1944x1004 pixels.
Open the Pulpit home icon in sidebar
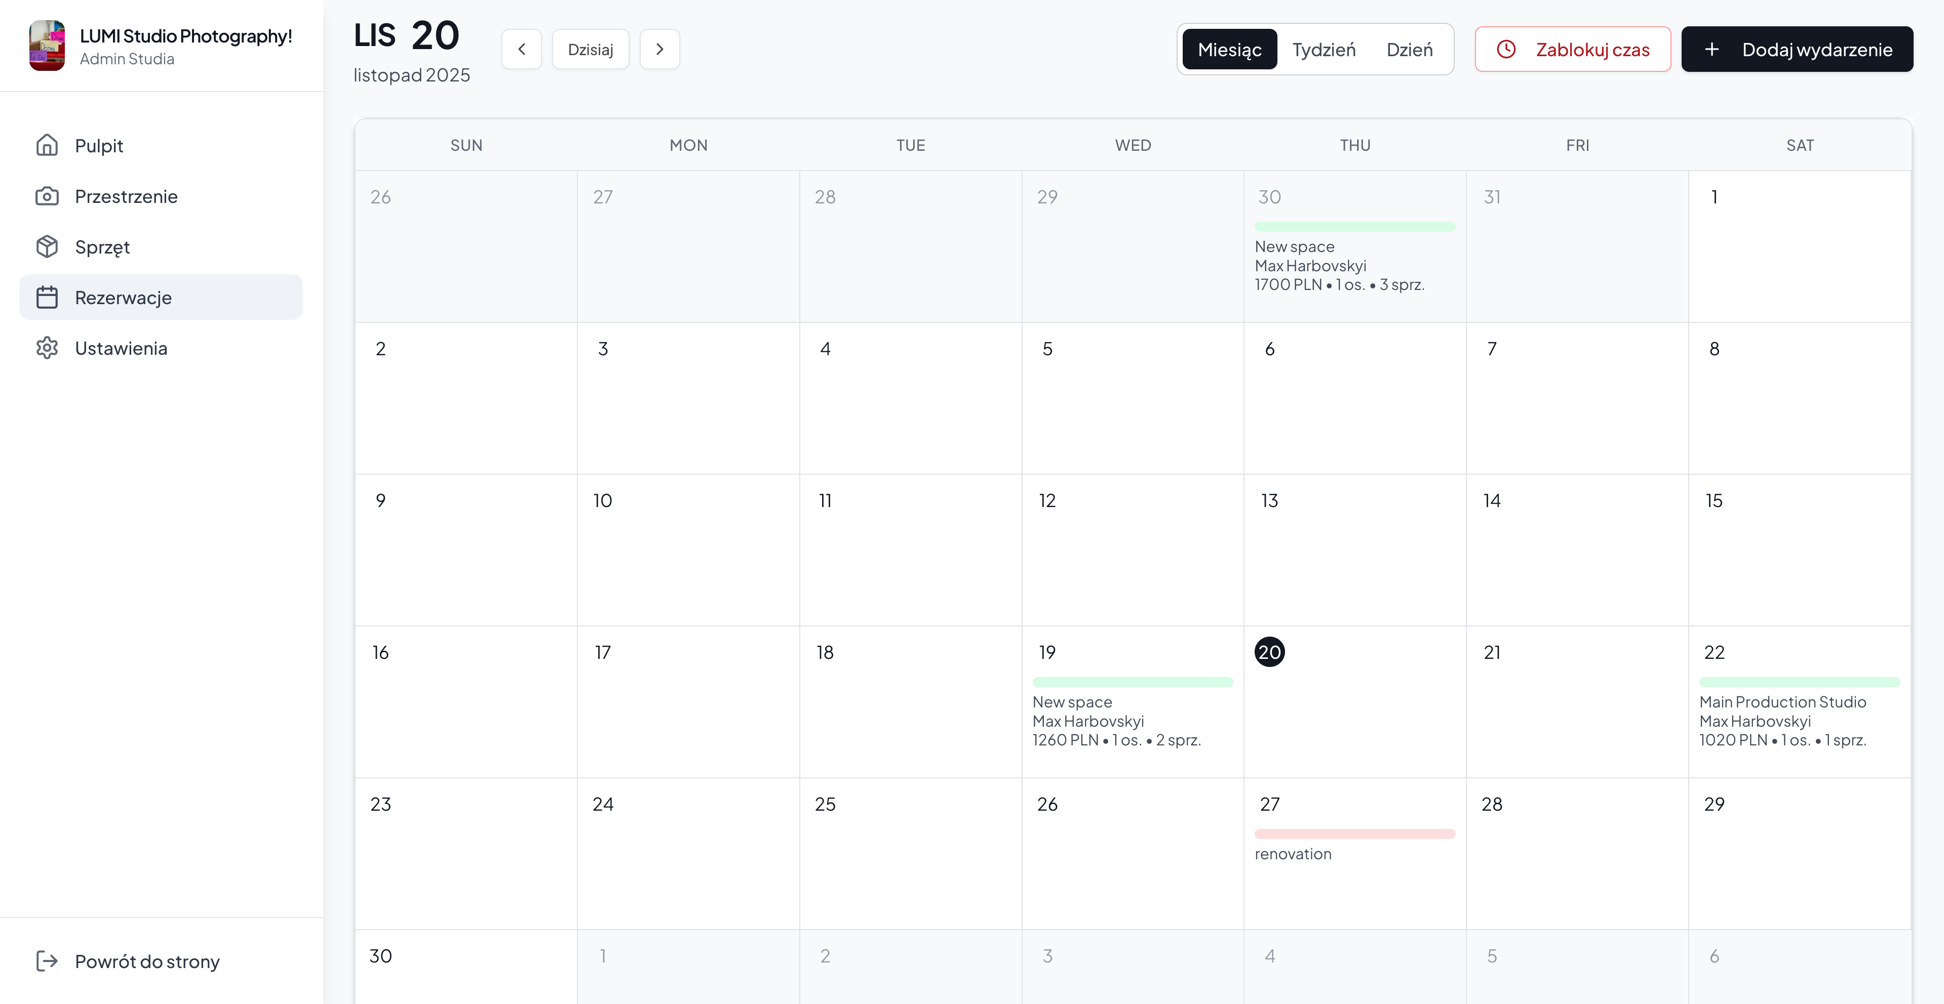[48, 145]
